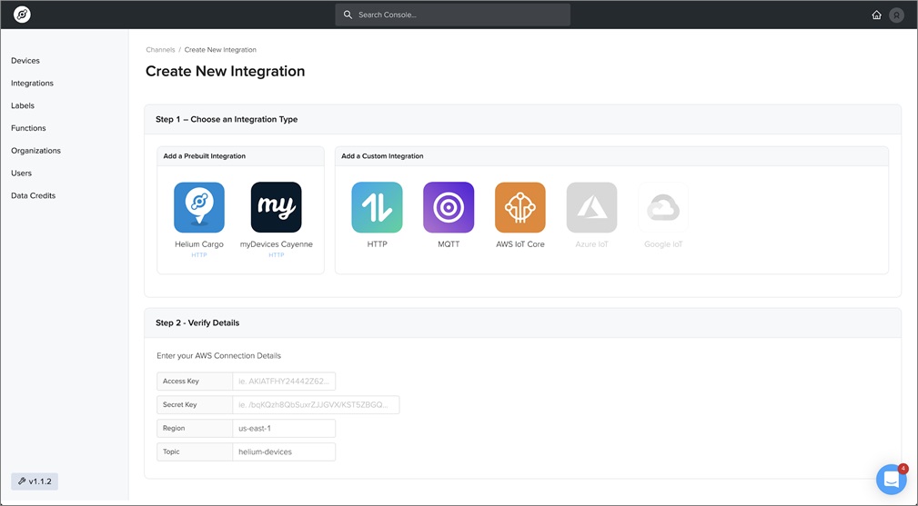
Task: Open Devices in the sidebar
Action: click(x=25, y=61)
